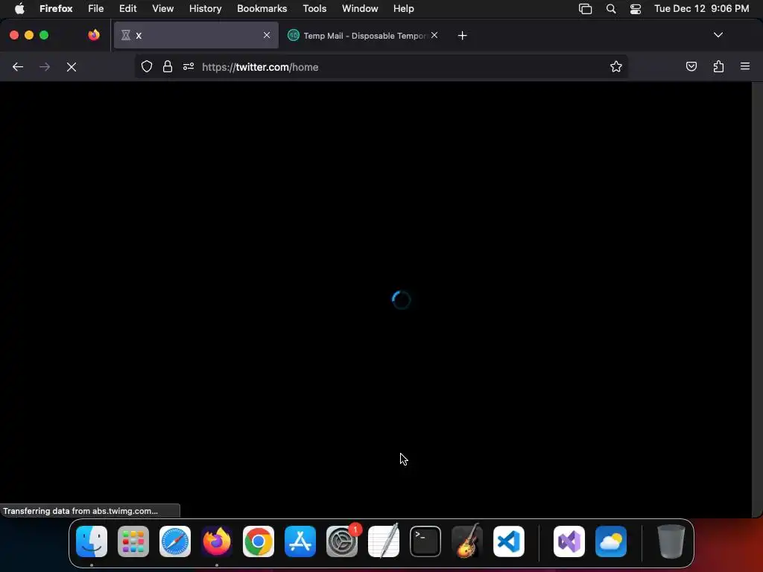The image size is (763, 572).
Task: Launch Safari from the Dock
Action: pyautogui.click(x=174, y=541)
